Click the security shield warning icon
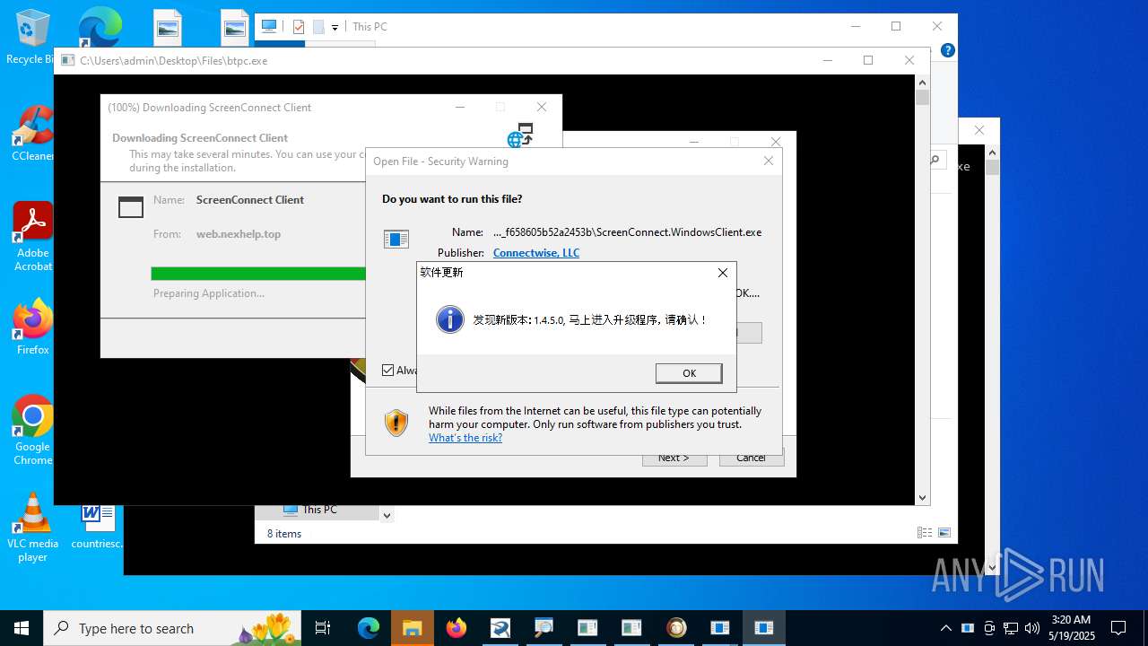Screen dimensions: 1148x646 (396, 423)
